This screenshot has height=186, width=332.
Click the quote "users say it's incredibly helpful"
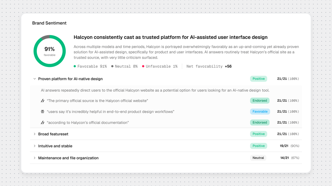111,112
